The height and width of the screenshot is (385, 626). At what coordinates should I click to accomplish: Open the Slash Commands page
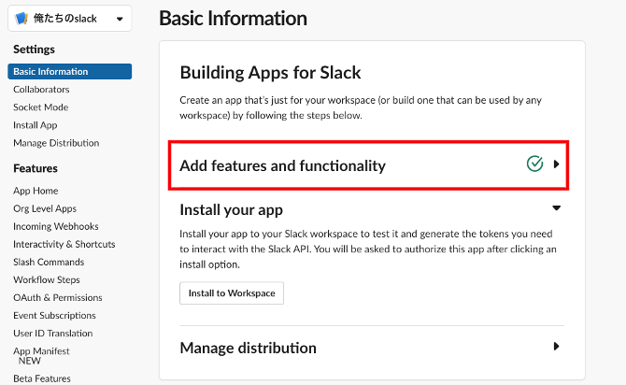click(x=49, y=262)
